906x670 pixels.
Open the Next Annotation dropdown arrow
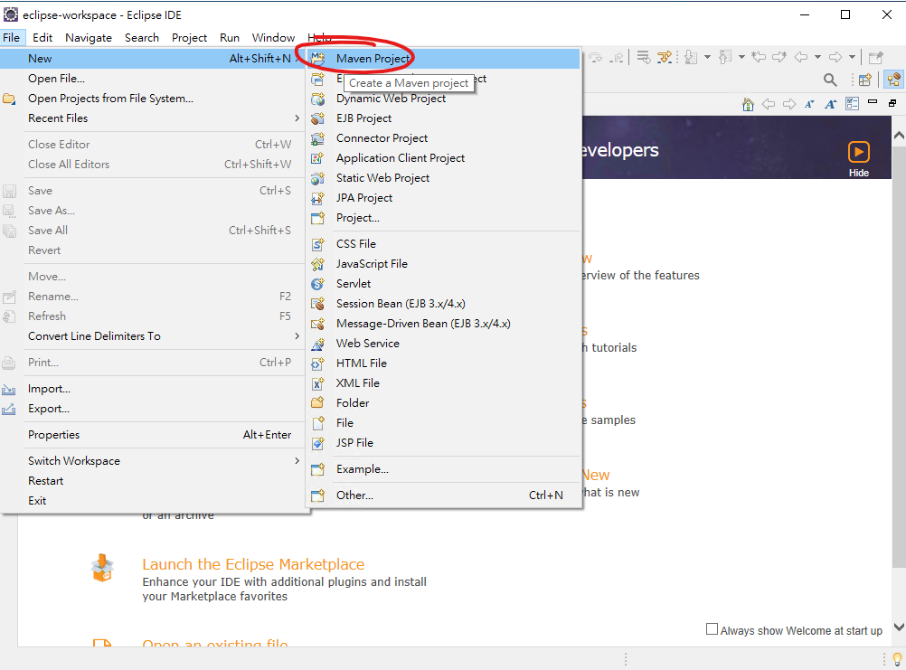tap(707, 57)
